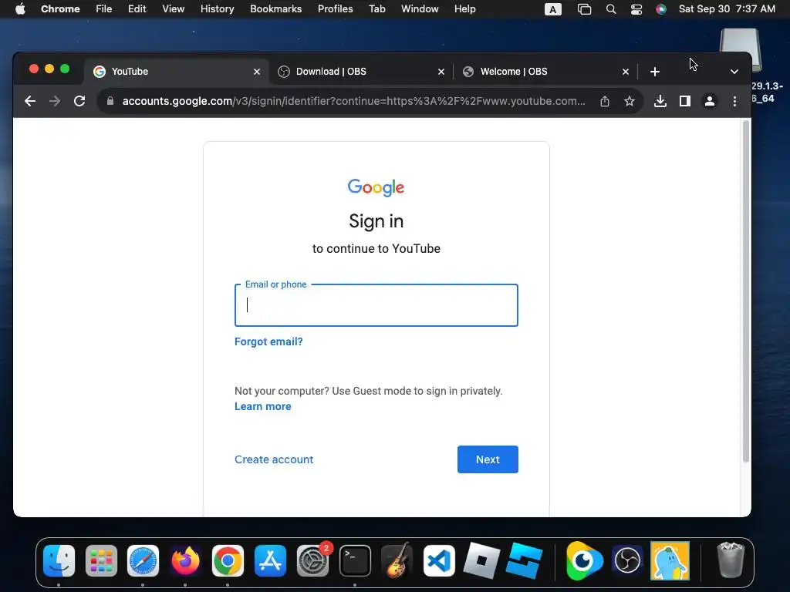Close the Welcome | OBS tab
The height and width of the screenshot is (592, 790).
(625, 72)
